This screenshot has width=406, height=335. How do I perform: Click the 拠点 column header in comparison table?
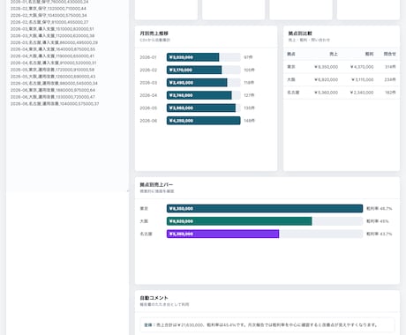tap(291, 54)
